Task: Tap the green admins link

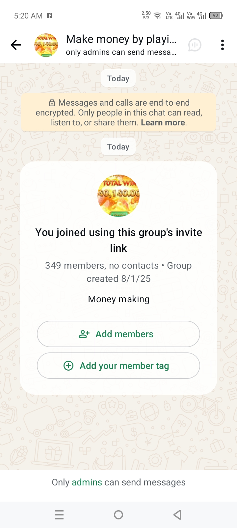Action: coord(87,482)
